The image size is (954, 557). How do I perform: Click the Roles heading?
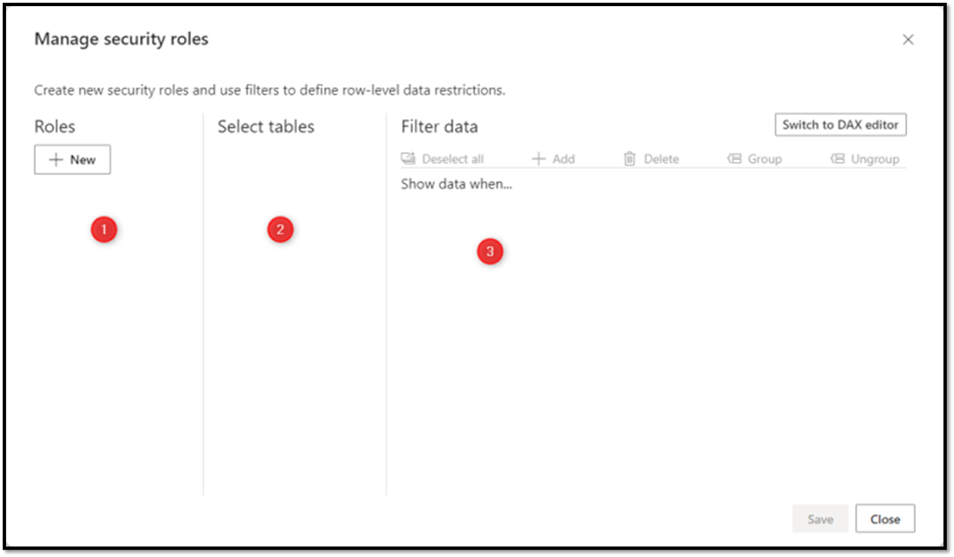[x=55, y=126]
